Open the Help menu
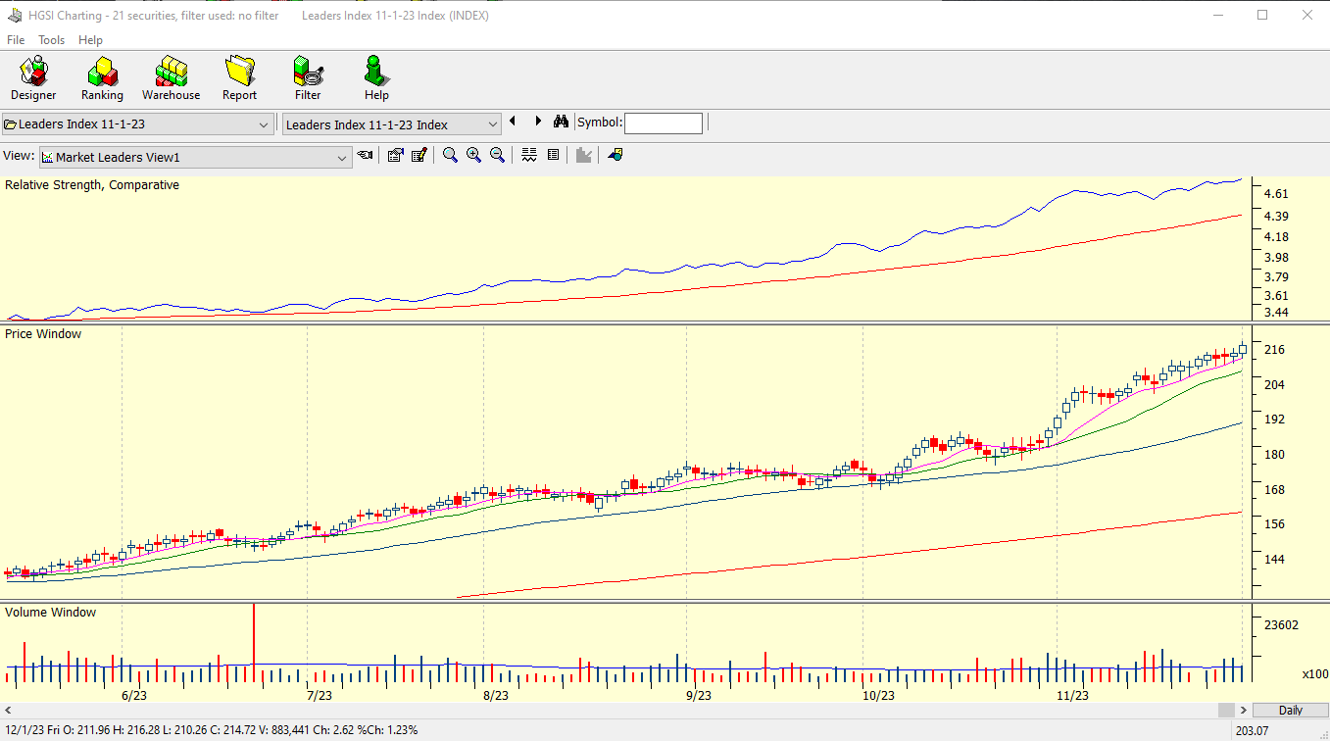 click(x=90, y=40)
